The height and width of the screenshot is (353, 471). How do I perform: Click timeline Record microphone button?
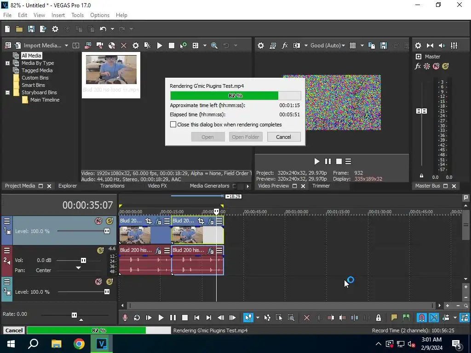point(125,318)
